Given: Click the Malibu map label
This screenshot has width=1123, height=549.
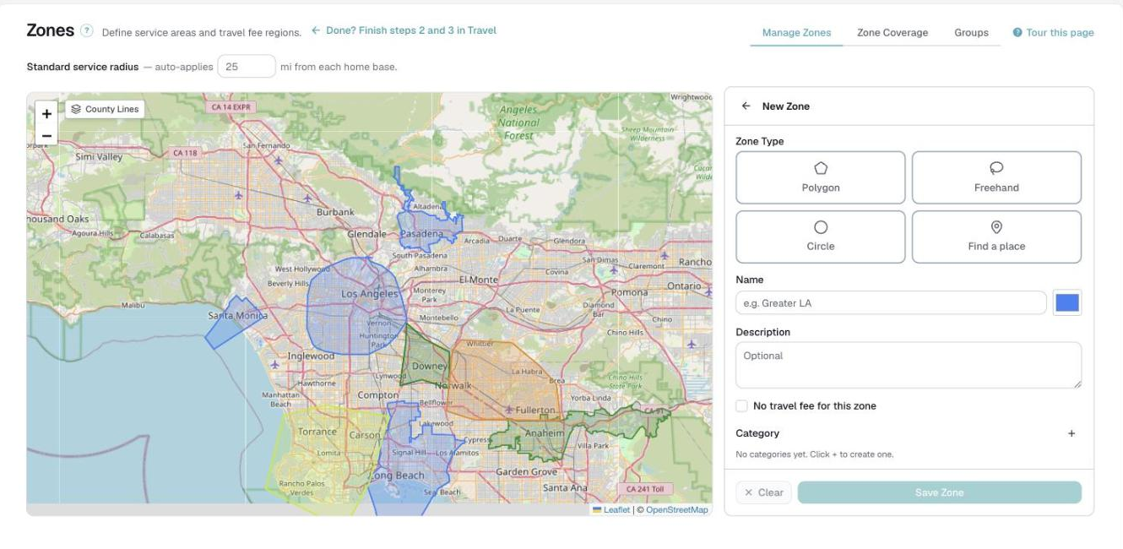Looking at the screenshot, I should [133, 305].
